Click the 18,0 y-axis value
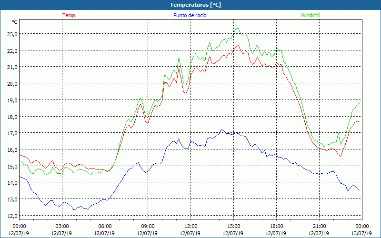The image size is (381, 238). coord(12,117)
